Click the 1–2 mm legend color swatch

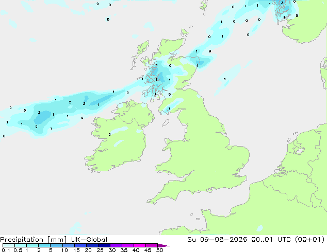coord(32,245)
